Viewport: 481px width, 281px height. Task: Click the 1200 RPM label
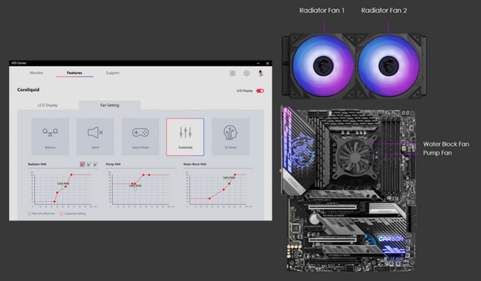tap(63, 184)
